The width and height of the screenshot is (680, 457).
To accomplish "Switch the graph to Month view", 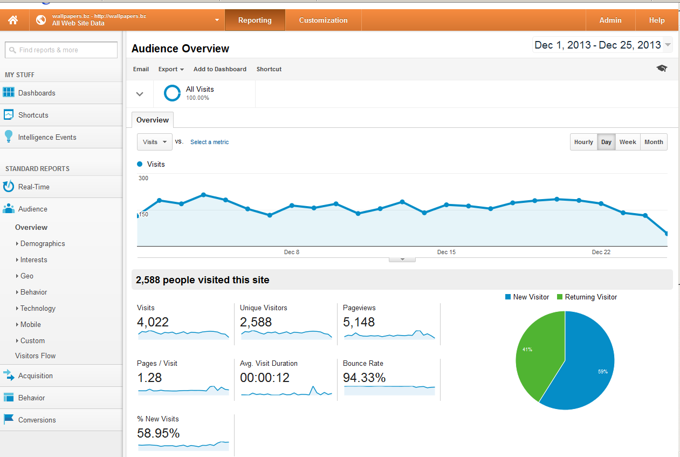I will [654, 142].
